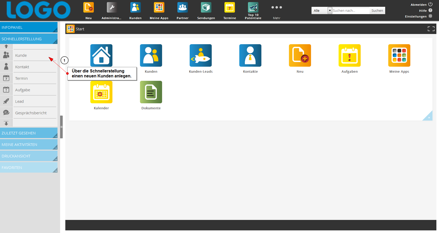Screen dimensions: 439x233
Task: Open the Aufgaben tile
Action: 350,55
